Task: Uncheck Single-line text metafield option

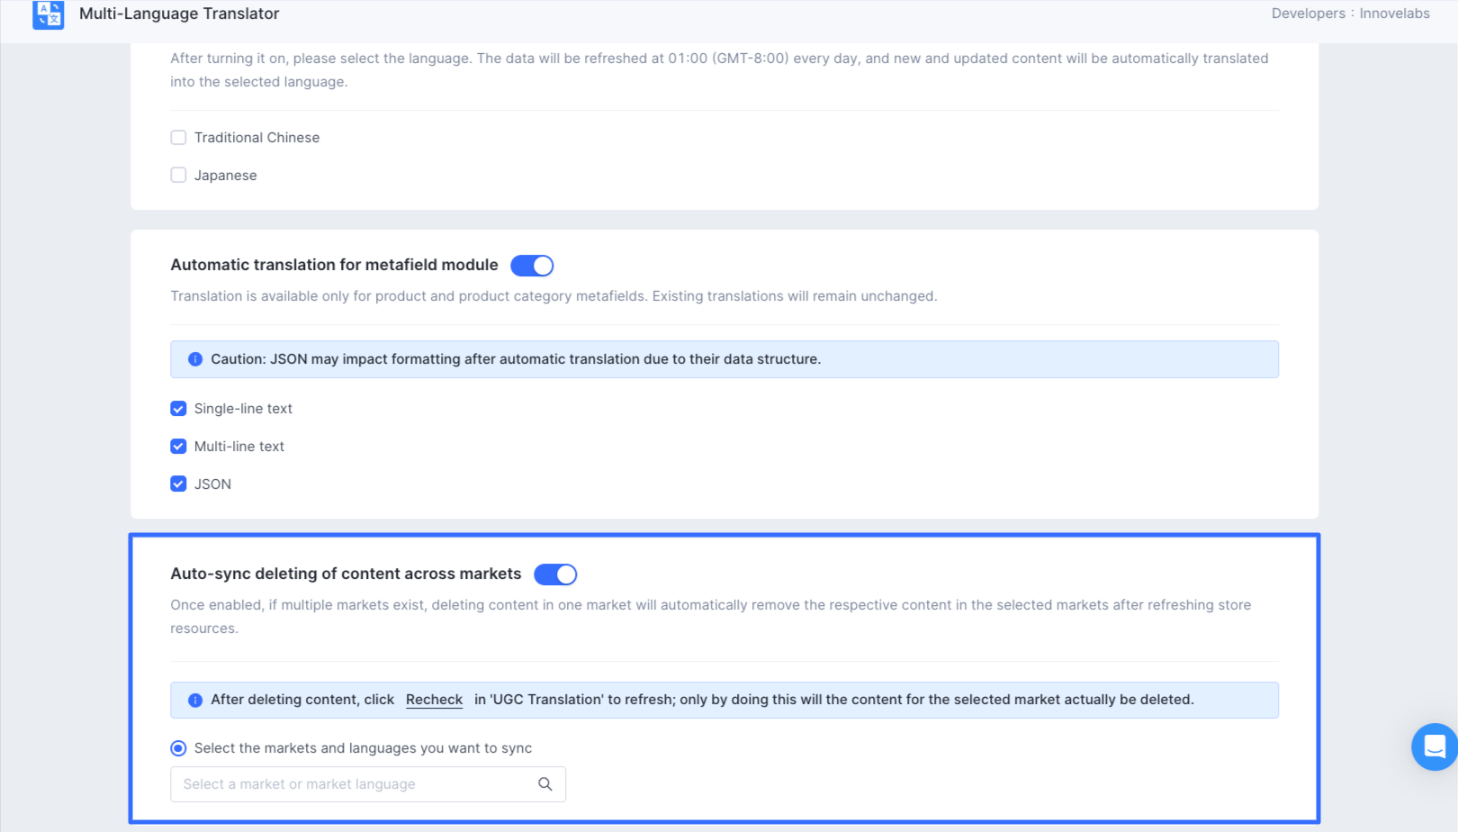Action: coord(178,409)
